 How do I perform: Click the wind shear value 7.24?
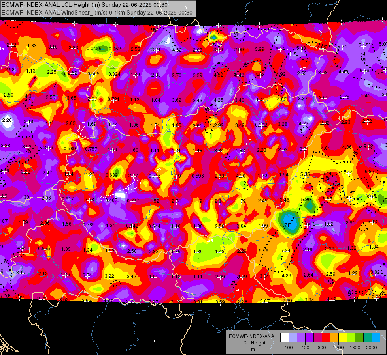(286, 250)
